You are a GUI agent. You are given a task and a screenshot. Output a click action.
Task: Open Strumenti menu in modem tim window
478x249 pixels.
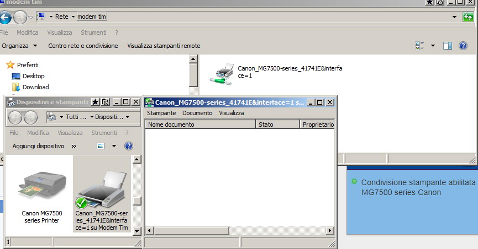coord(93,33)
